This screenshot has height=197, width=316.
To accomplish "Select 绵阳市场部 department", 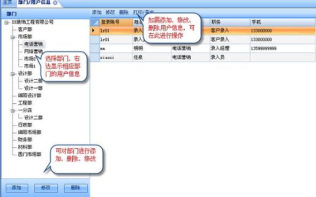I will tap(29, 132).
